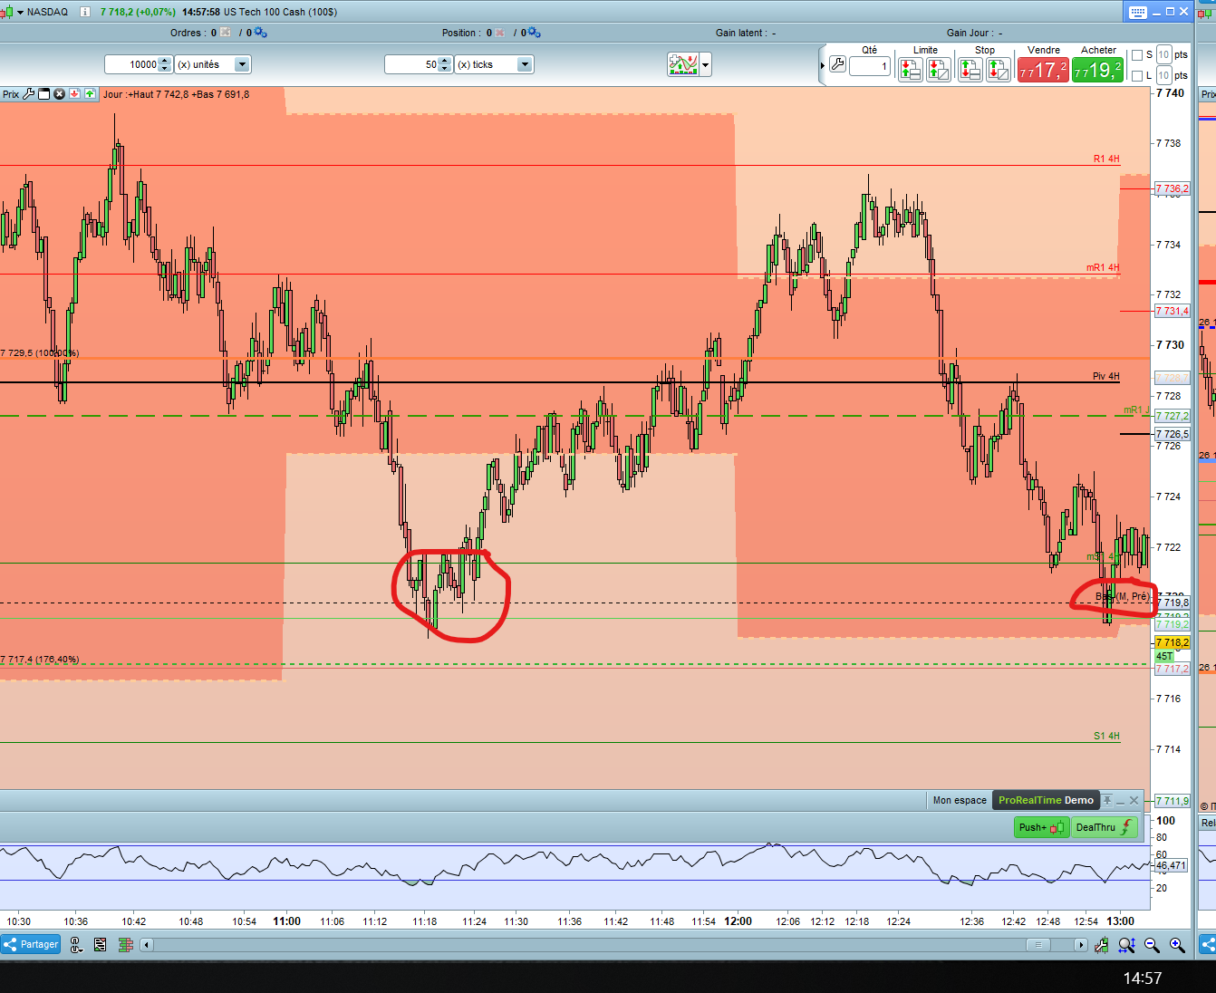Click the instrument info icon beside NASDAQ

point(85,12)
